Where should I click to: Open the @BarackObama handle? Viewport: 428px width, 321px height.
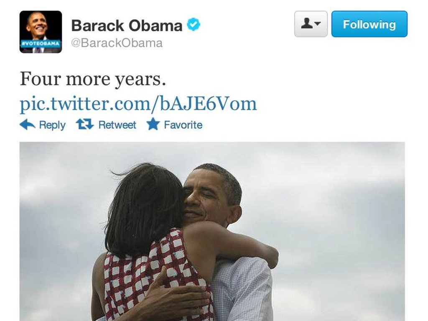tap(117, 43)
